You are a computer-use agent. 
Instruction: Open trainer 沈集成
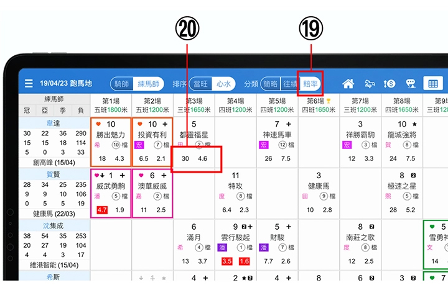[x=54, y=225]
